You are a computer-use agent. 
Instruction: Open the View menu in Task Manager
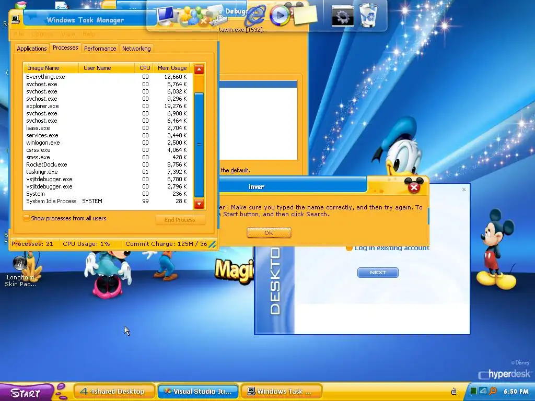[x=68, y=34]
